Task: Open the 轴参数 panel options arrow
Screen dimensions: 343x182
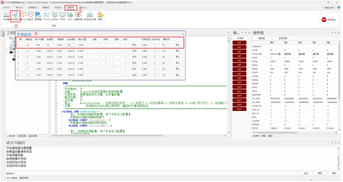Action: [x=332, y=33]
